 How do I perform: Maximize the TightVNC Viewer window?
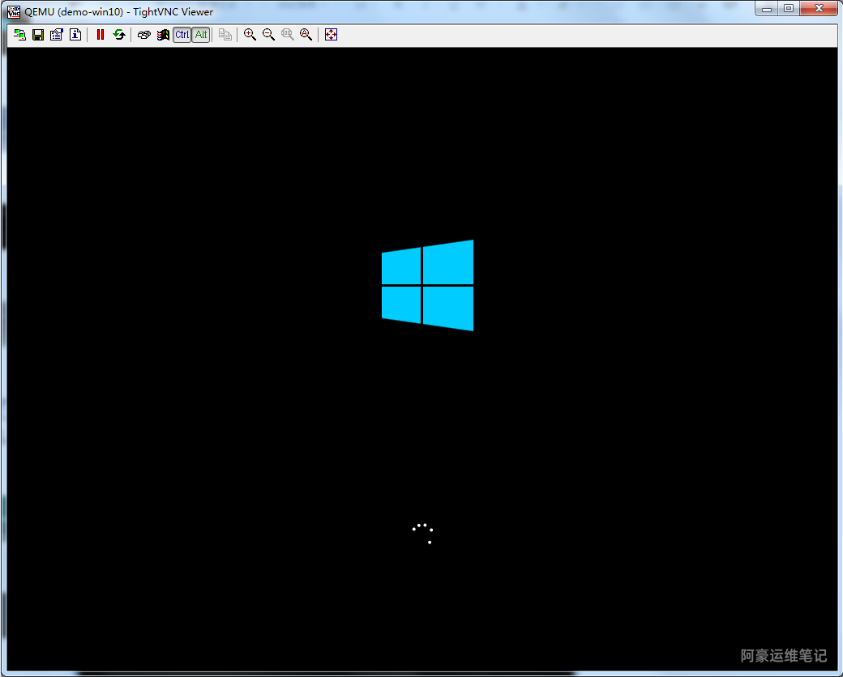pyautogui.click(x=788, y=9)
